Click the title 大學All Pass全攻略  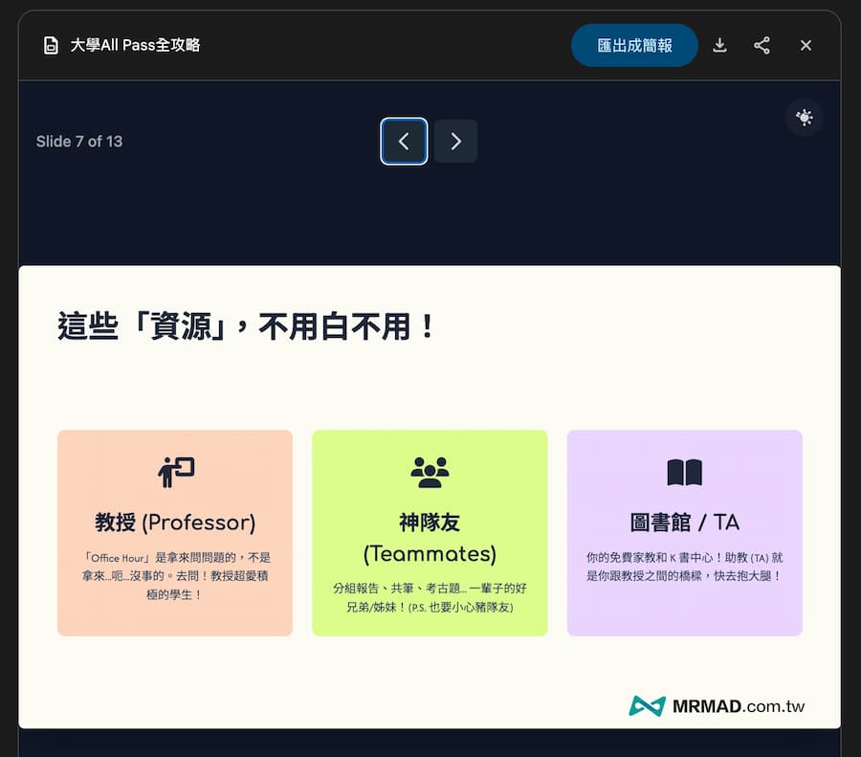coord(134,44)
